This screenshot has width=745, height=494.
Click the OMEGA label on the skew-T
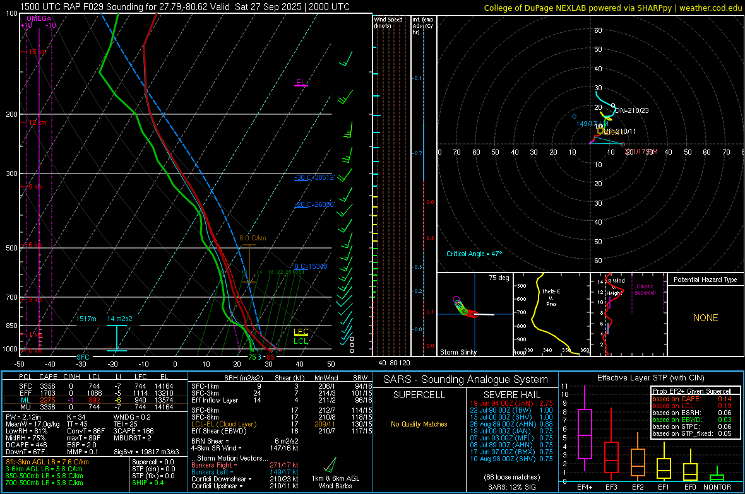(39, 18)
